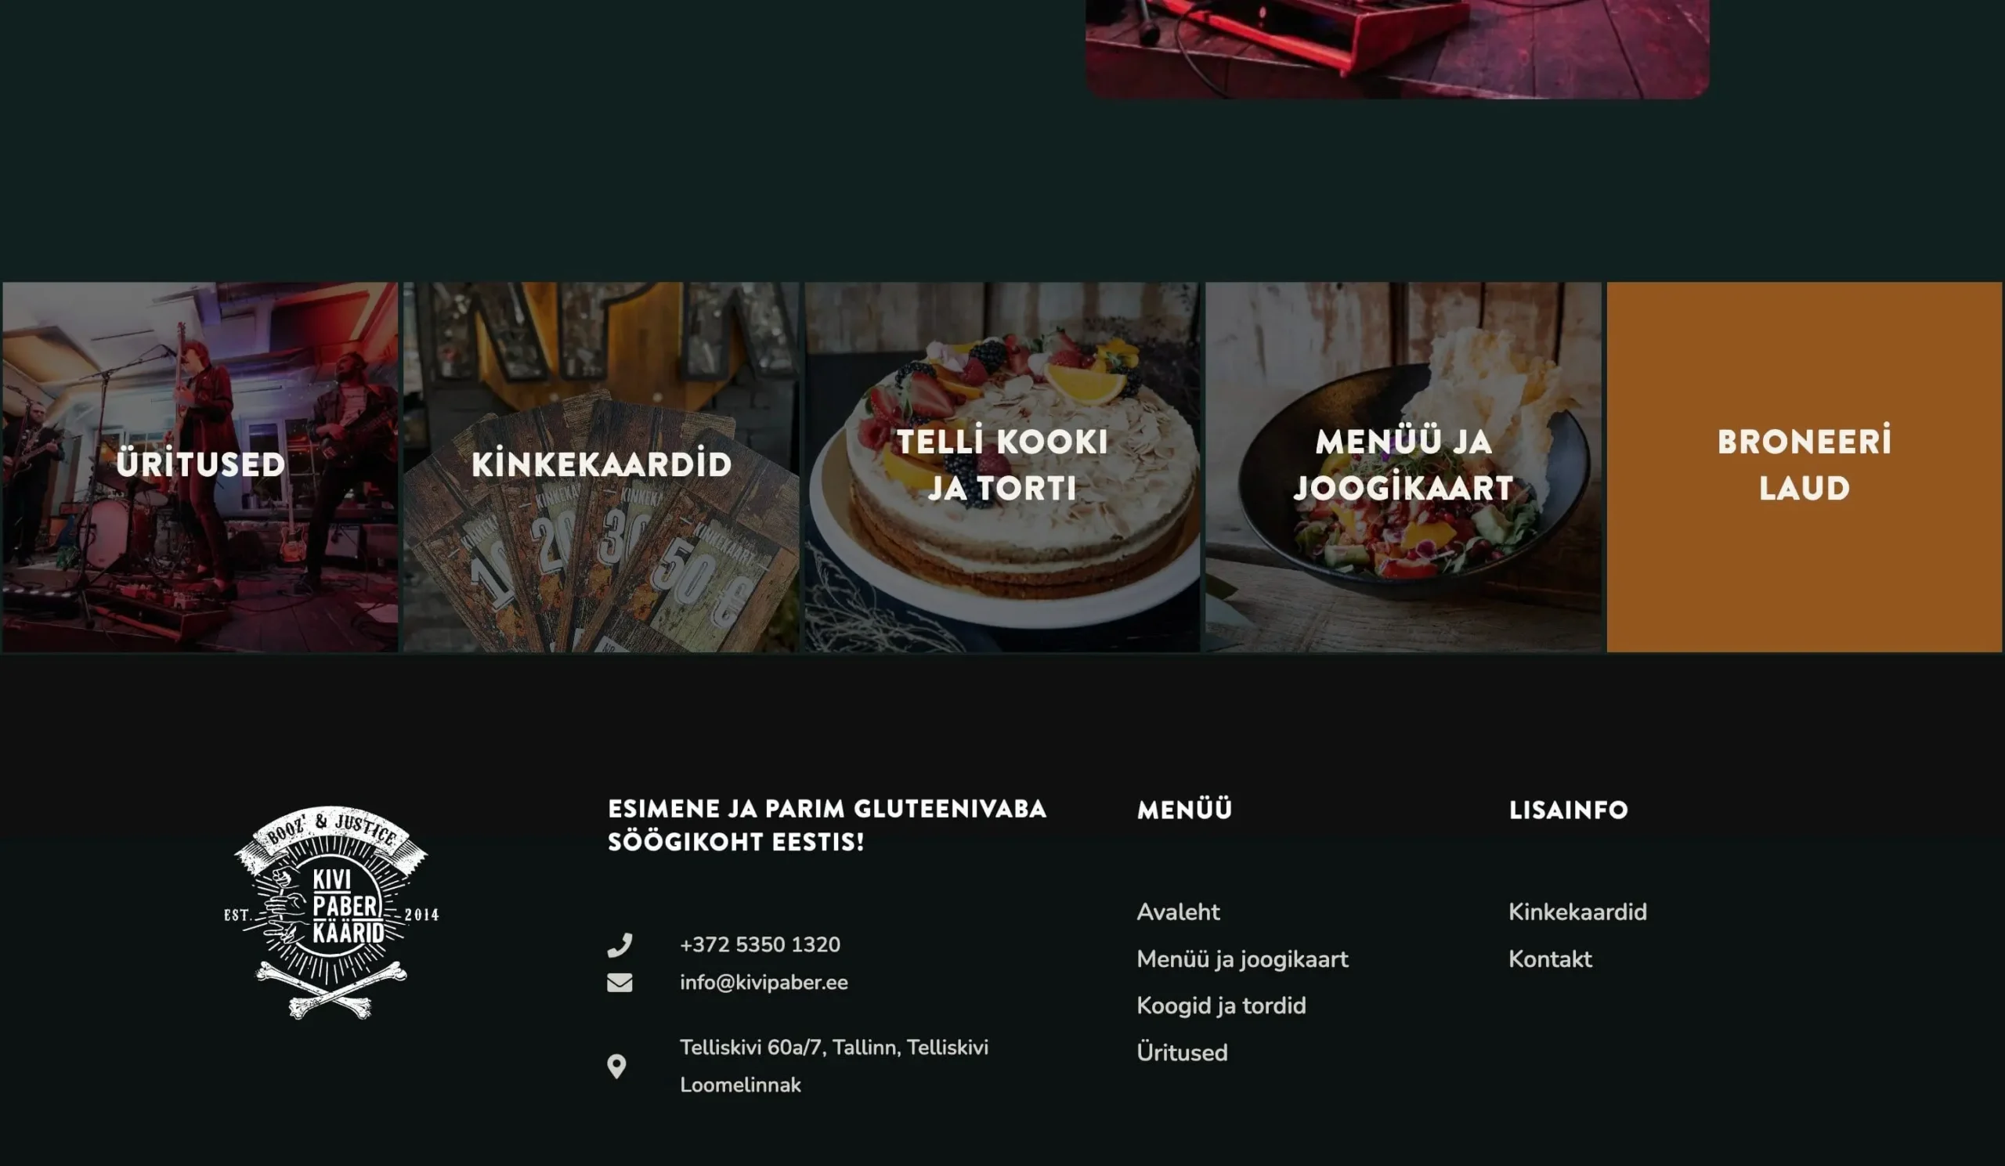Go to Avaleht in footer menu
Image resolution: width=2005 pixels, height=1166 pixels.
click(x=1179, y=912)
